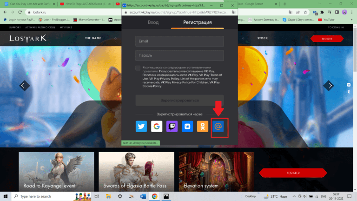Open THE GAME menu on Lost Ark site

pos(93,38)
